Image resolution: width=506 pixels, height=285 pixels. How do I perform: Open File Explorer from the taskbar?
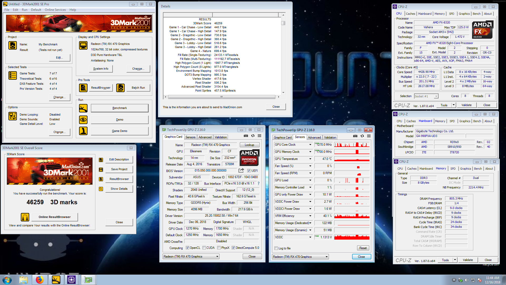(23, 280)
